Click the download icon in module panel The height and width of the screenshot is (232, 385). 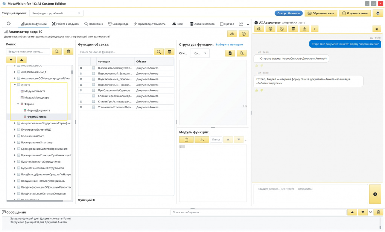point(202,139)
